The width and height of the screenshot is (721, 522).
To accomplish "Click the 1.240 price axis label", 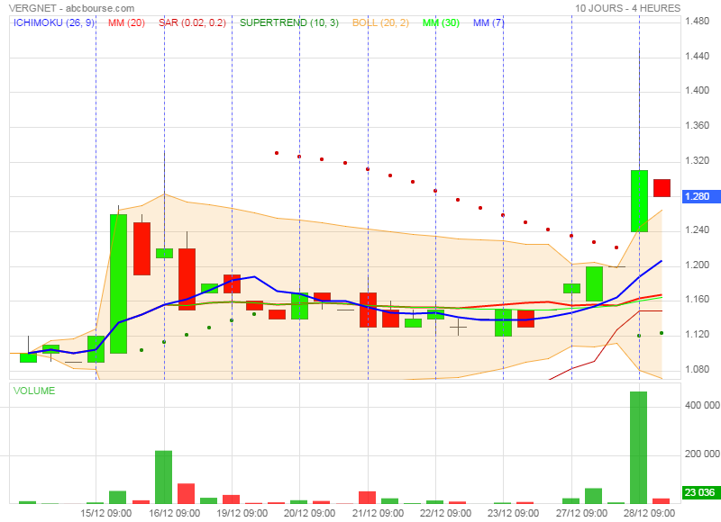I will pyautogui.click(x=697, y=230).
